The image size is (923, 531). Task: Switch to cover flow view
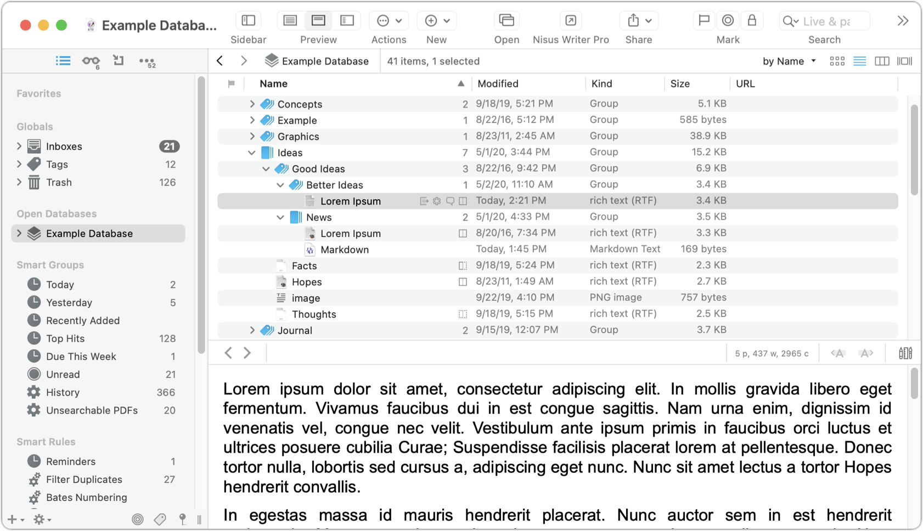pyautogui.click(x=904, y=61)
